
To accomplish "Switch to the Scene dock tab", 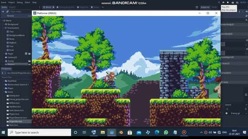I will (4, 7).
